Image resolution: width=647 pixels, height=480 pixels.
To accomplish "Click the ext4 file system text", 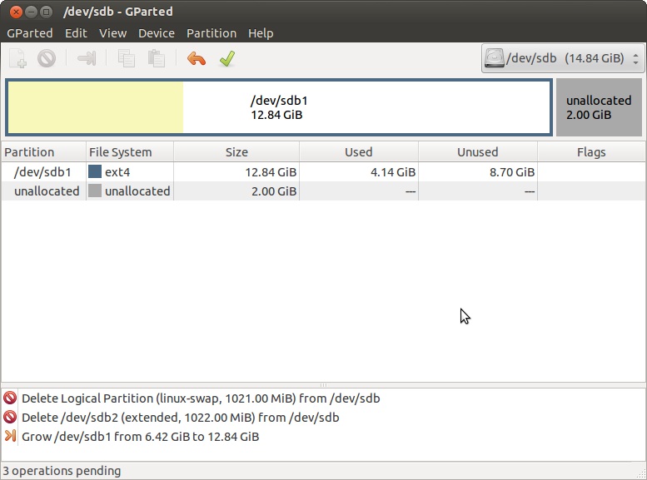I will 117,172.
